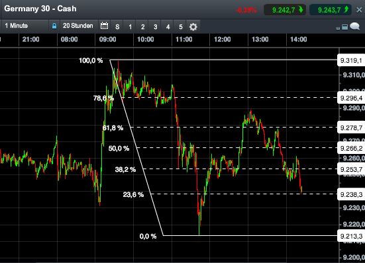Toggle the blue lock icon

54,26
